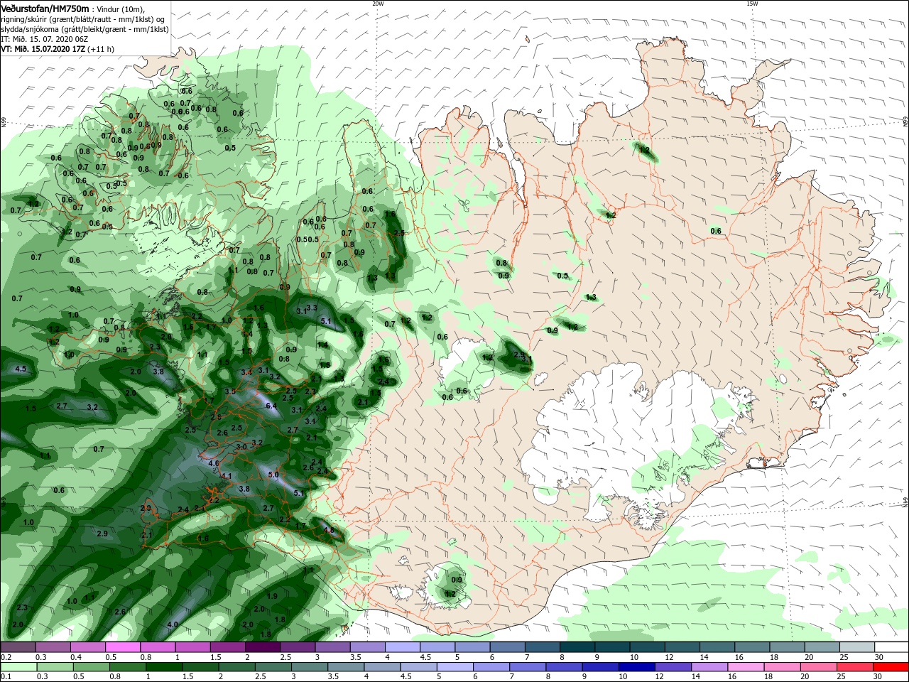The image size is (909, 682).
Task: Click the 3.0 precipitation value on the map
Action: [241, 446]
